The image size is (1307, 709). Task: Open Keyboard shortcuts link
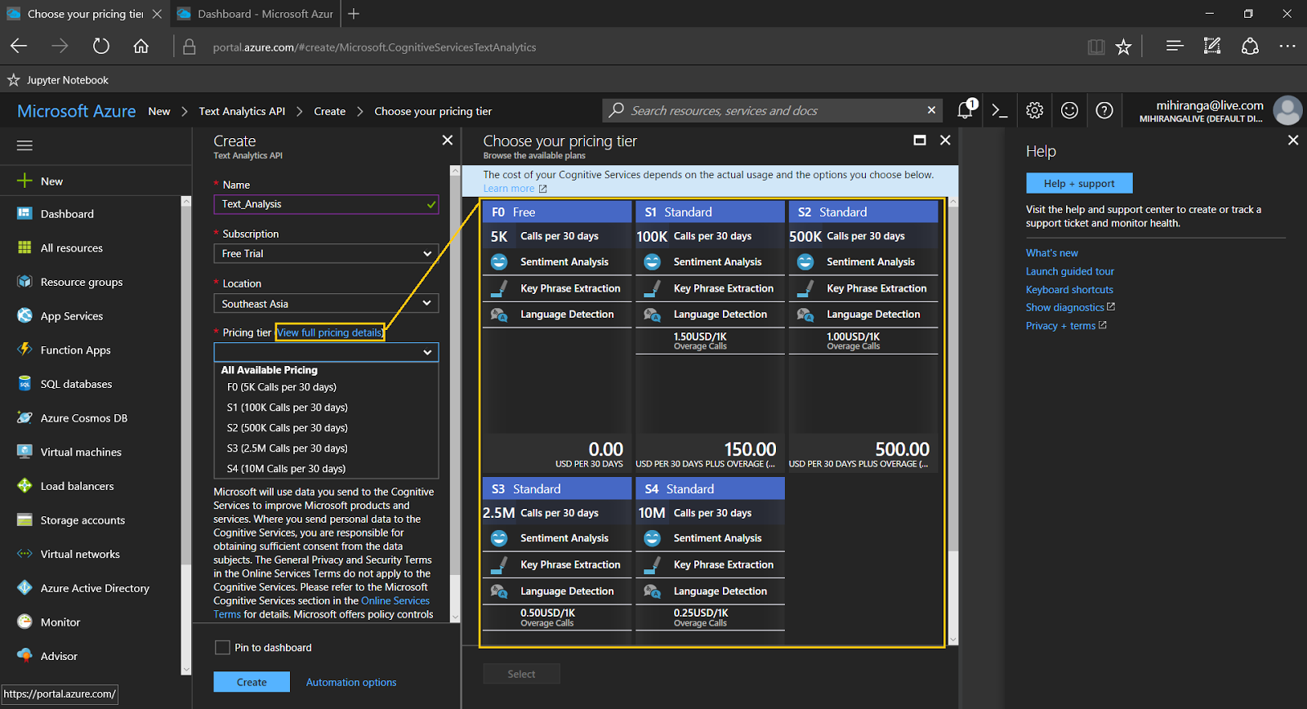pos(1069,289)
